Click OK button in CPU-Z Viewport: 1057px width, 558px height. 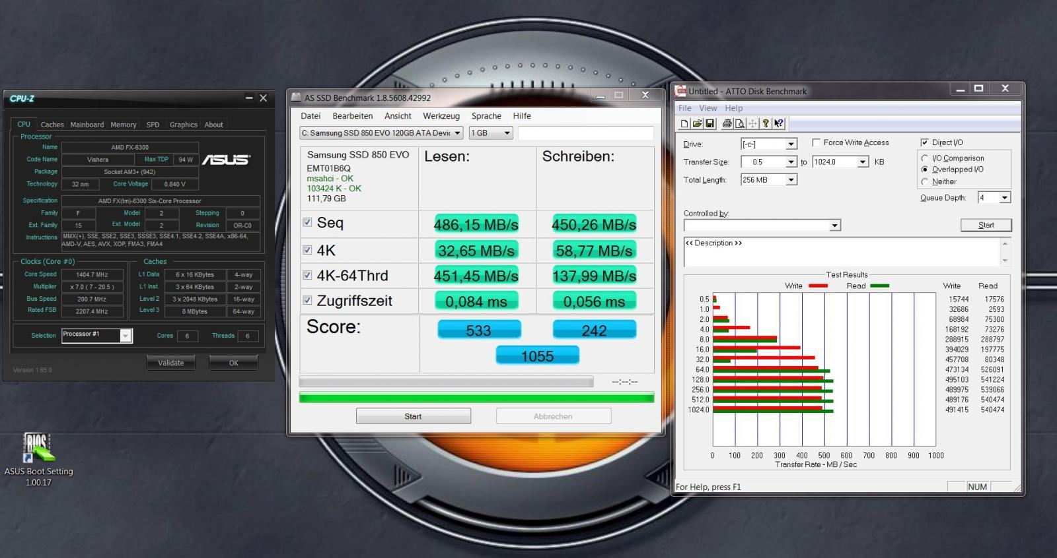[x=234, y=363]
